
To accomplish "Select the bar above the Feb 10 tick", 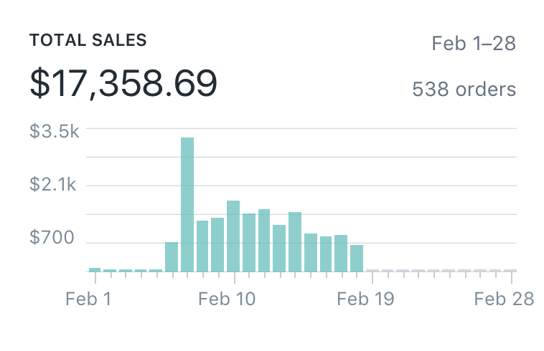I will [x=233, y=236].
